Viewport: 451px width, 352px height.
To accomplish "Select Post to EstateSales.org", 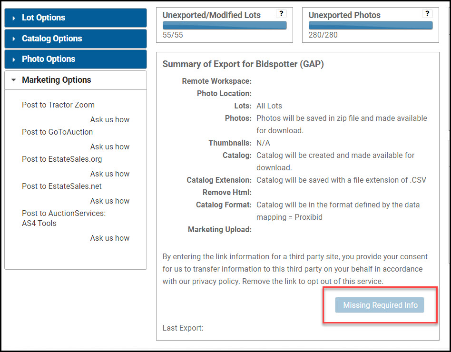I will coord(62,159).
